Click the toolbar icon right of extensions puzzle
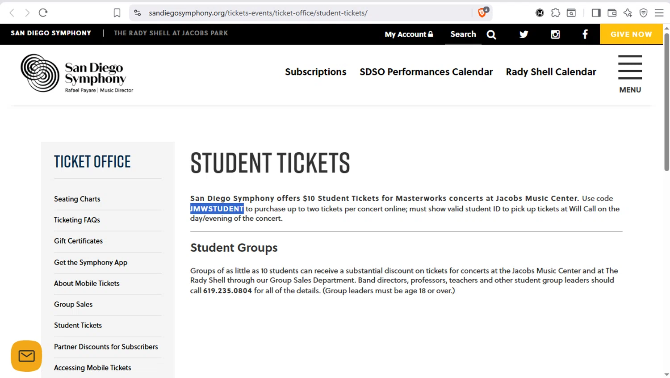Viewport: 670px width, 378px height. [x=571, y=13]
